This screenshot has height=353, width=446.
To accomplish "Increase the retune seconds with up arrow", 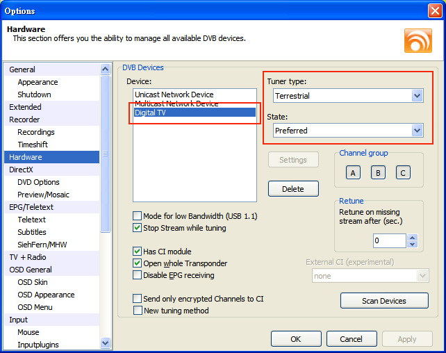I will [412, 238].
